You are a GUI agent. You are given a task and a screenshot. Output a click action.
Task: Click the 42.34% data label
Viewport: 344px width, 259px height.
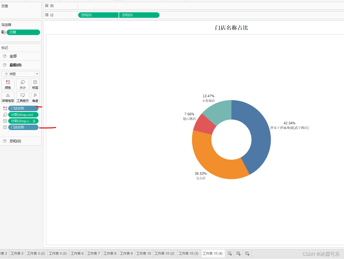(289, 123)
